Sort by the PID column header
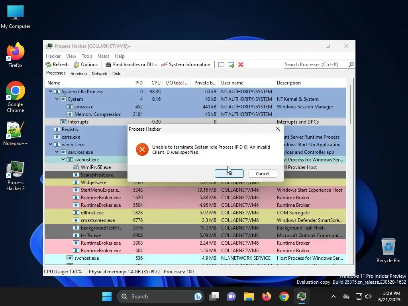 pyautogui.click(x=135, y=83)
